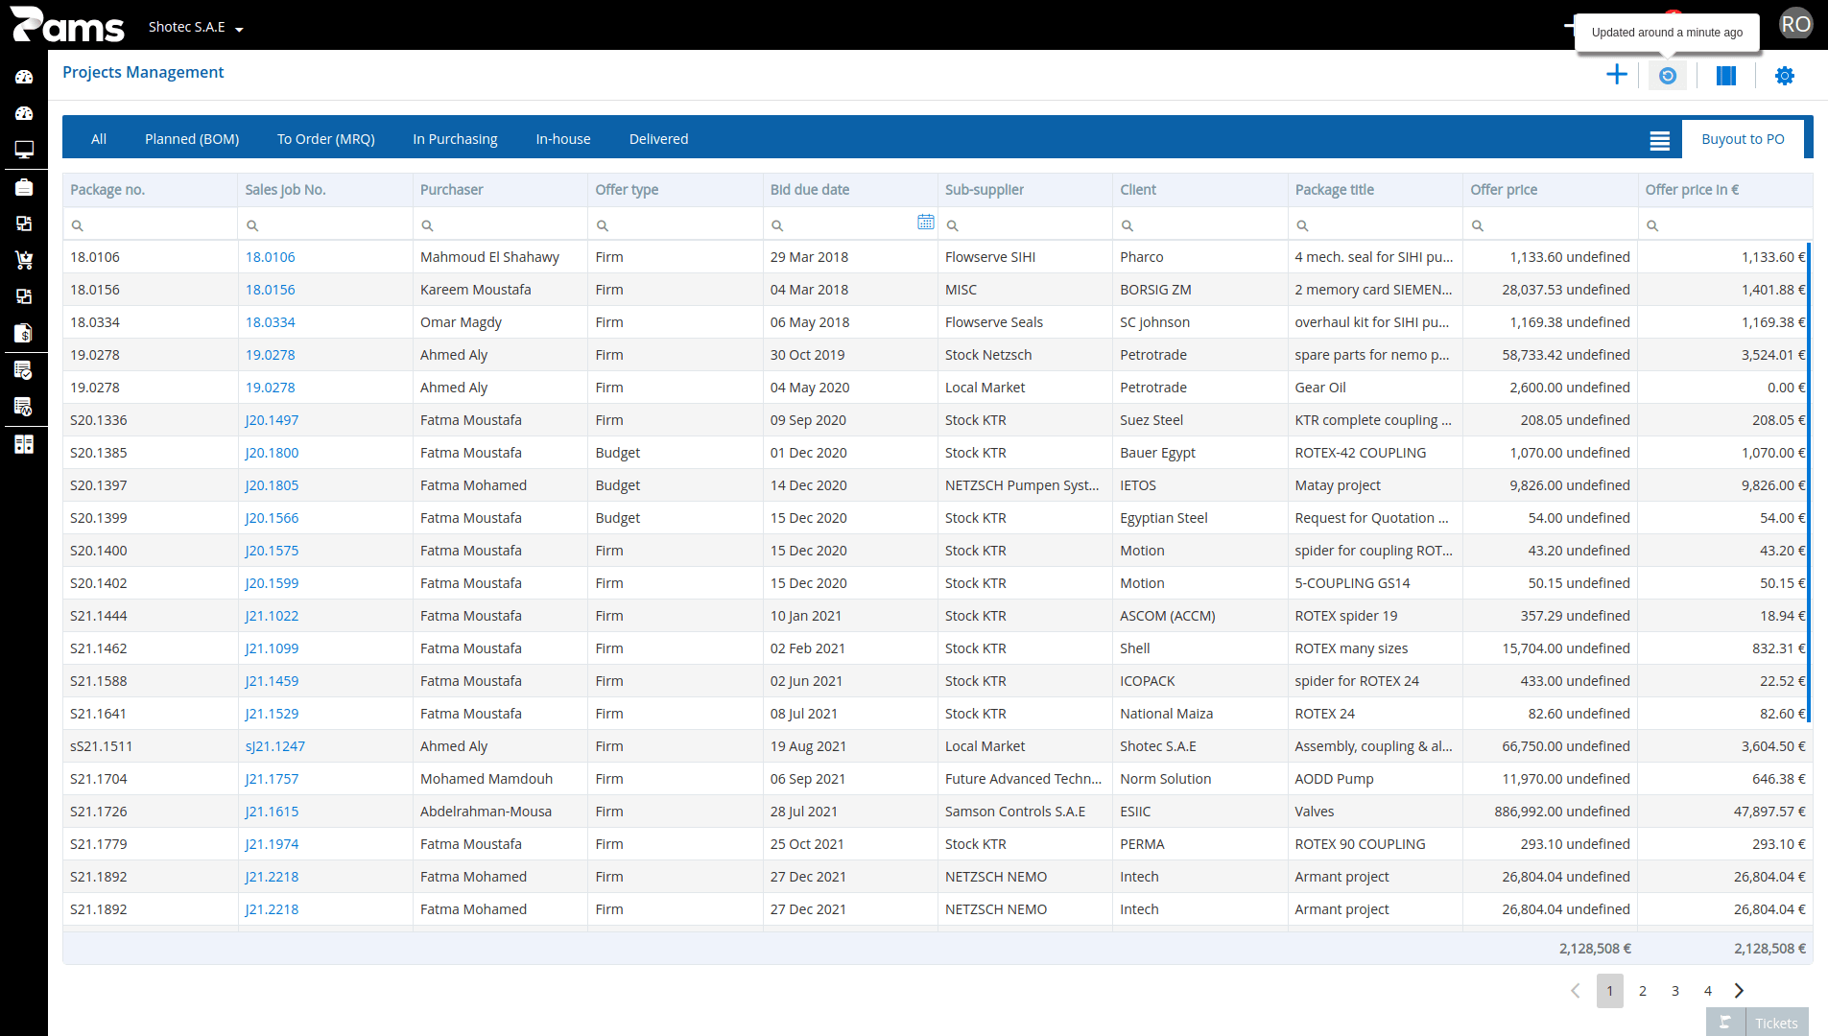Open the RO user avatar menu
Image resolution: width=1828 pixels, height=1036 pixels.
[1795, 25]
